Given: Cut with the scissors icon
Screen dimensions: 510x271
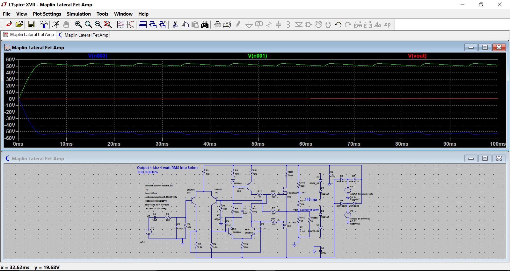Looking at the screenshot, I should coord(175,24).
